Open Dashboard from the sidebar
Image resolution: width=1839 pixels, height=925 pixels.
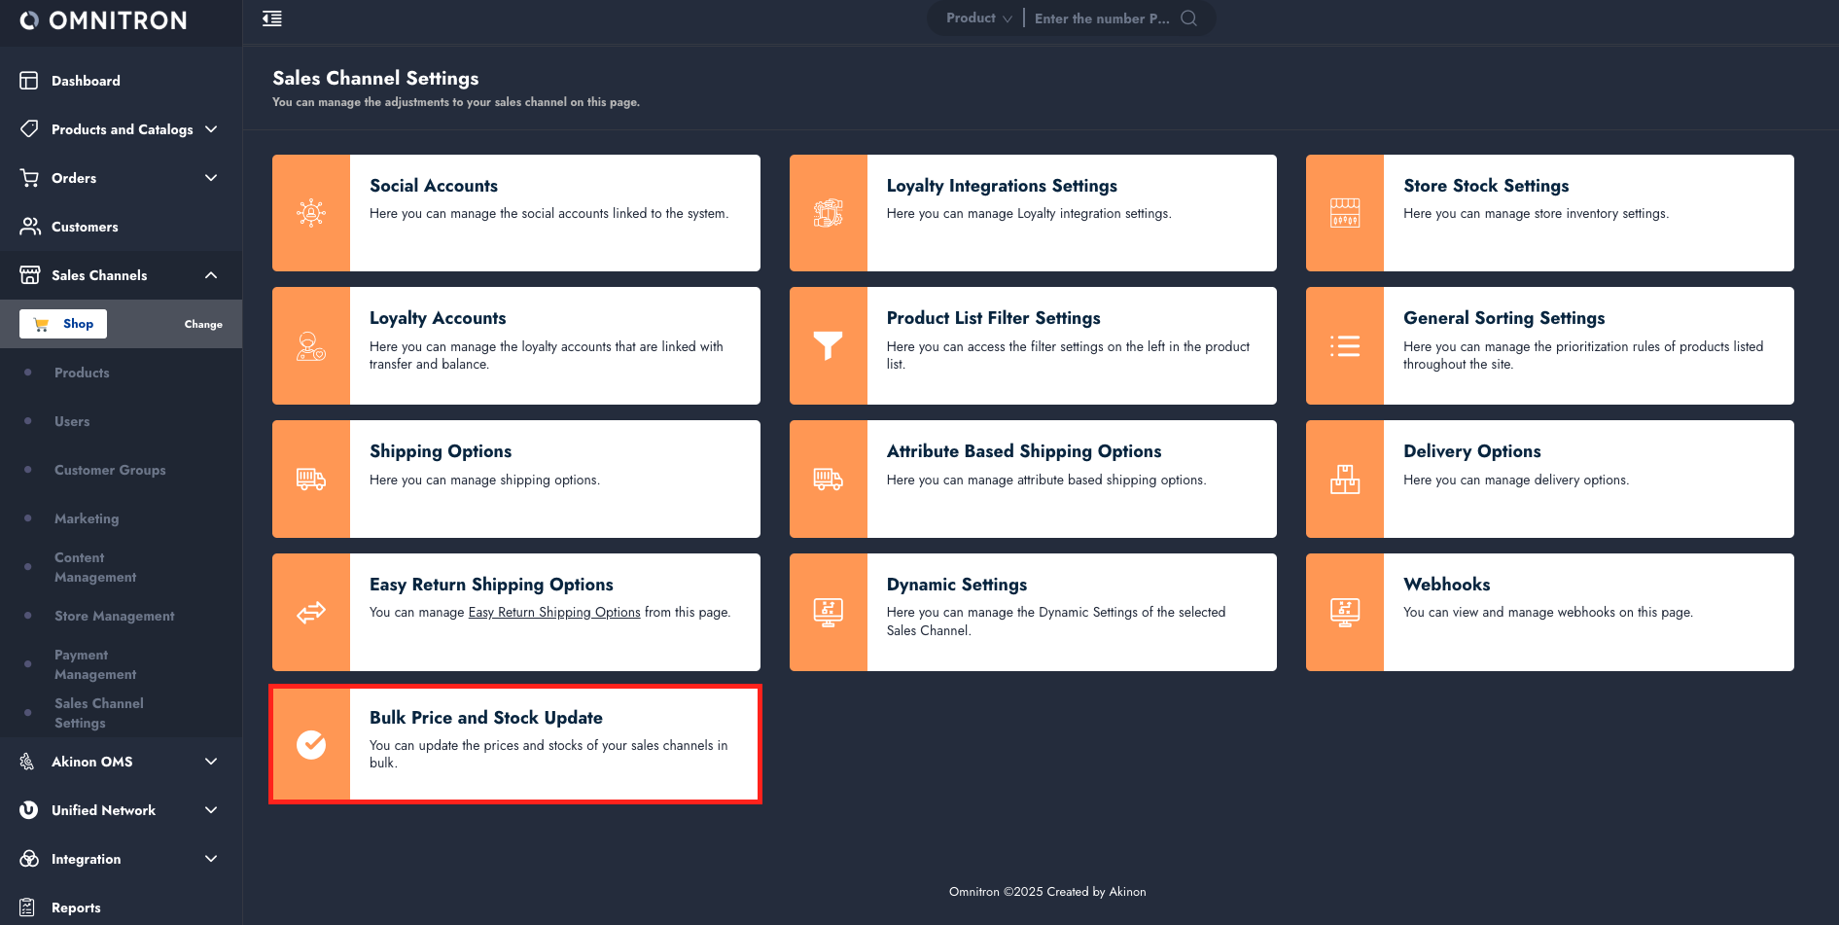[x=86, y=81]
